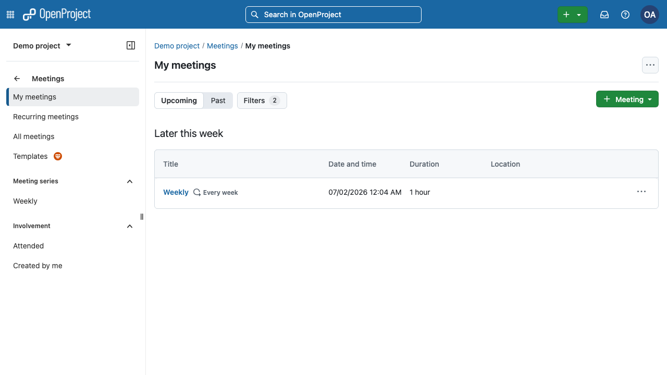
Task: Collapse the Involvement section
Action: (x=130, y=226)
